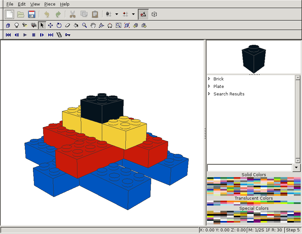This screenshot has width=302, height=234.
Task: Expand the Brick category in parts tree
Action: [209, 79]
